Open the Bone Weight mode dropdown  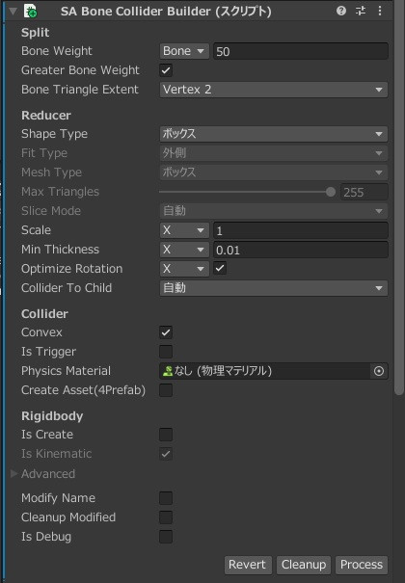(184, 51)
